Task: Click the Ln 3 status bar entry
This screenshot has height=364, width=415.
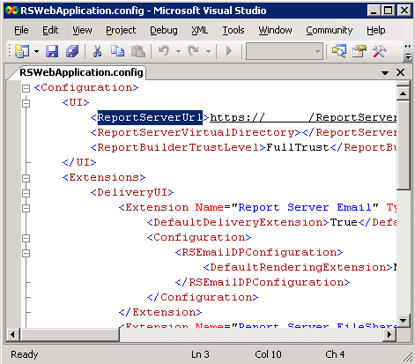Action: click(200, 354)
